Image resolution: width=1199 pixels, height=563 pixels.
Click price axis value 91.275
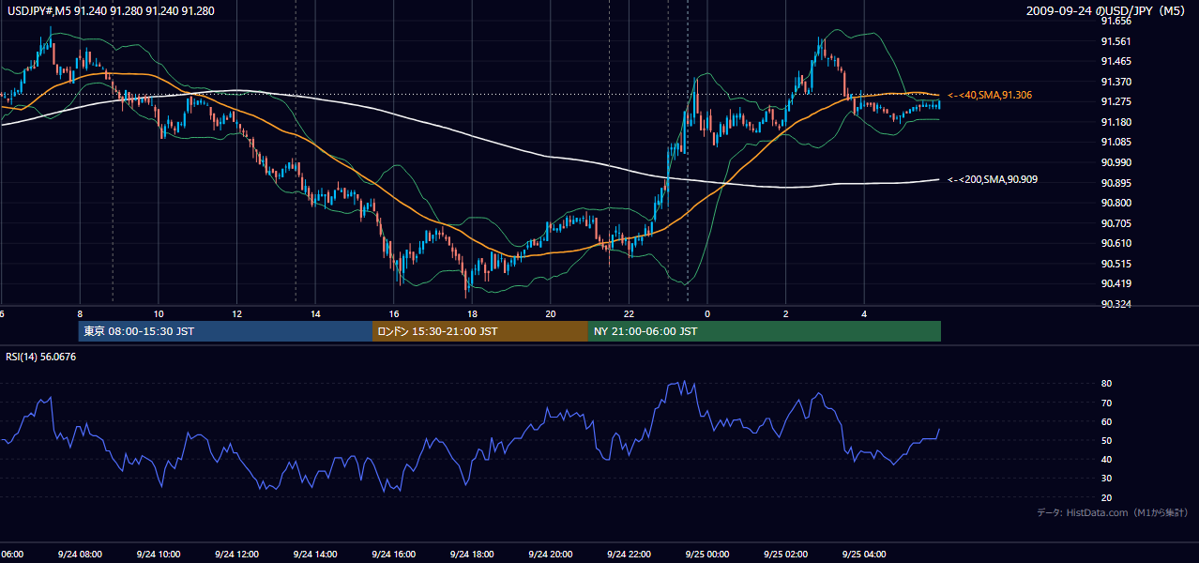tap(1116, 101)
